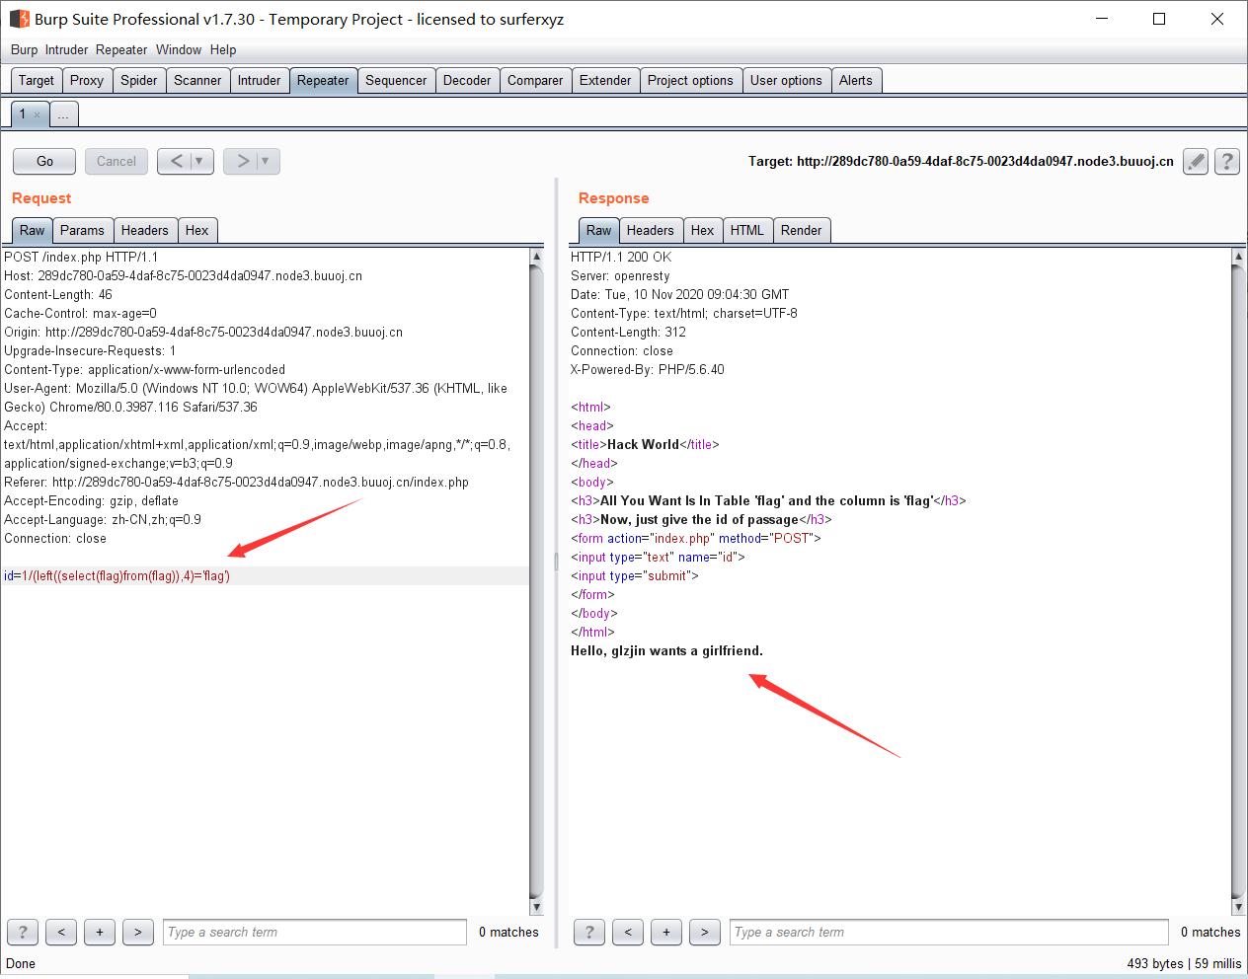Select the Repeater tool tab
The width and height of the screenshot is (1248, 979).
point(323,80)
